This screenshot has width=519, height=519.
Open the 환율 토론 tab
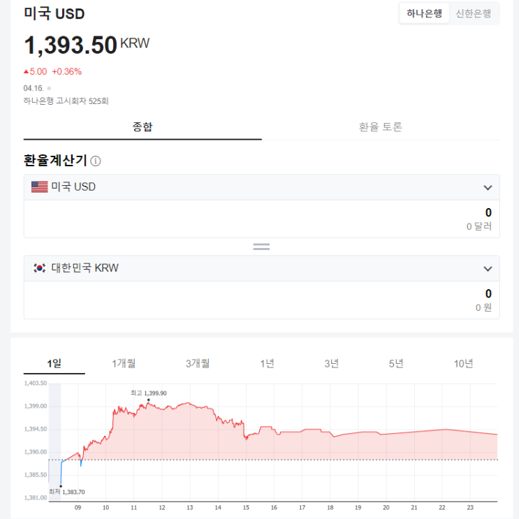click(x=381, y=126)
